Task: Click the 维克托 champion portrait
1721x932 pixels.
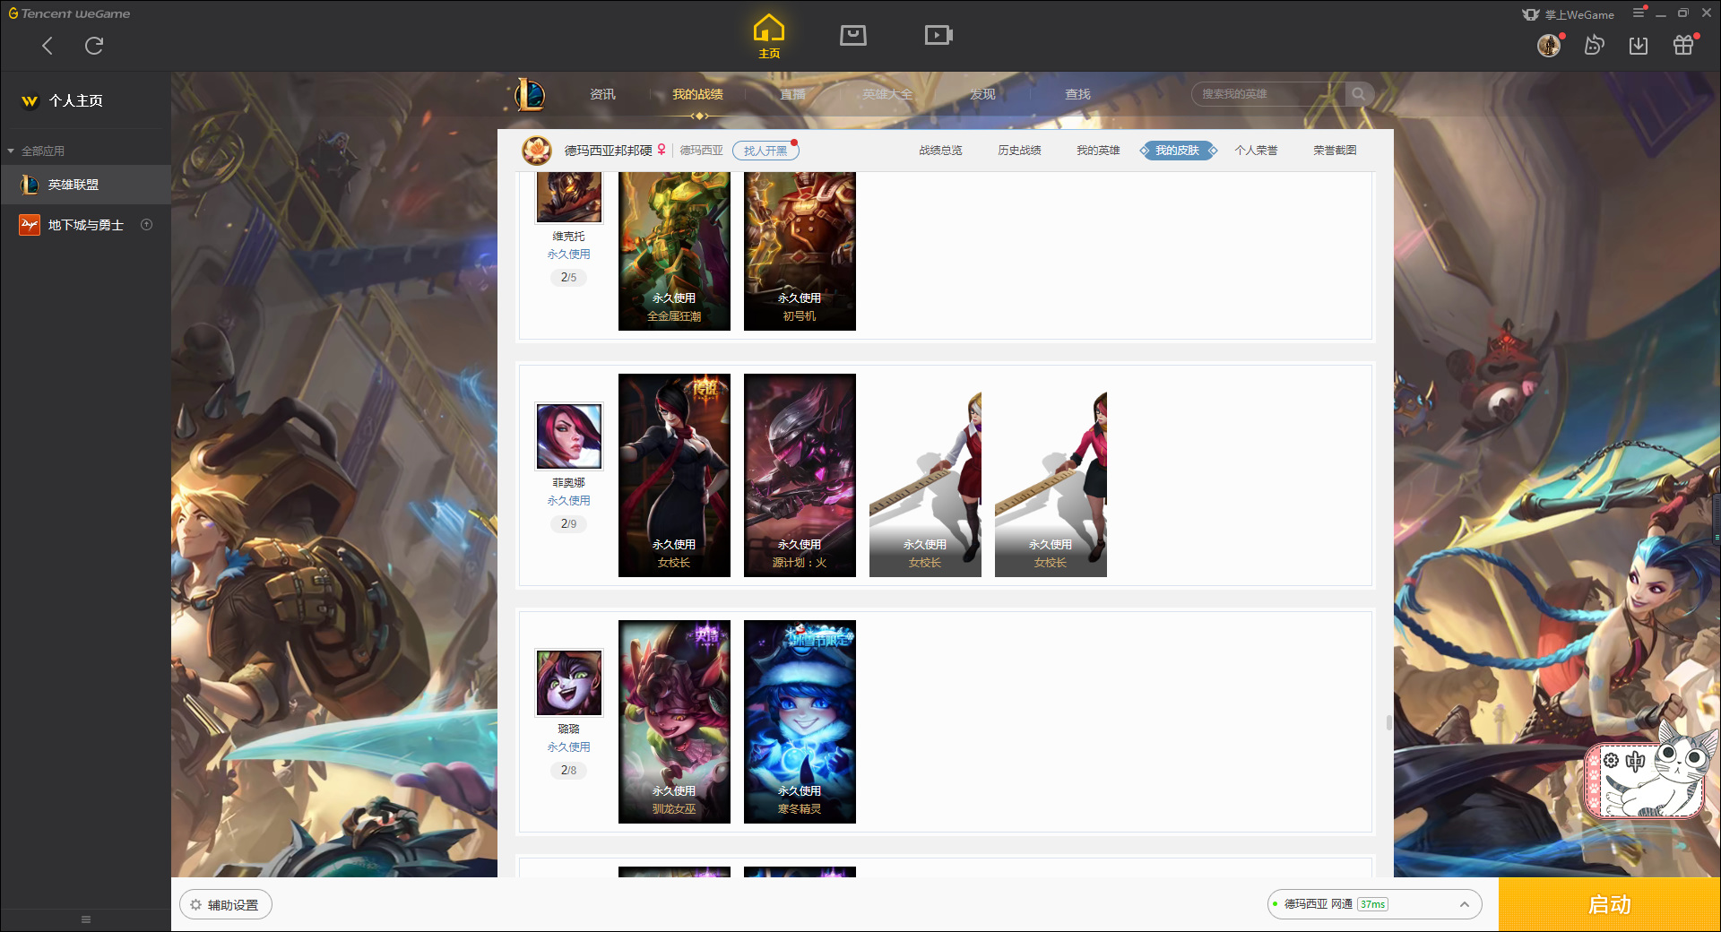Action: [x=569, y=197]
